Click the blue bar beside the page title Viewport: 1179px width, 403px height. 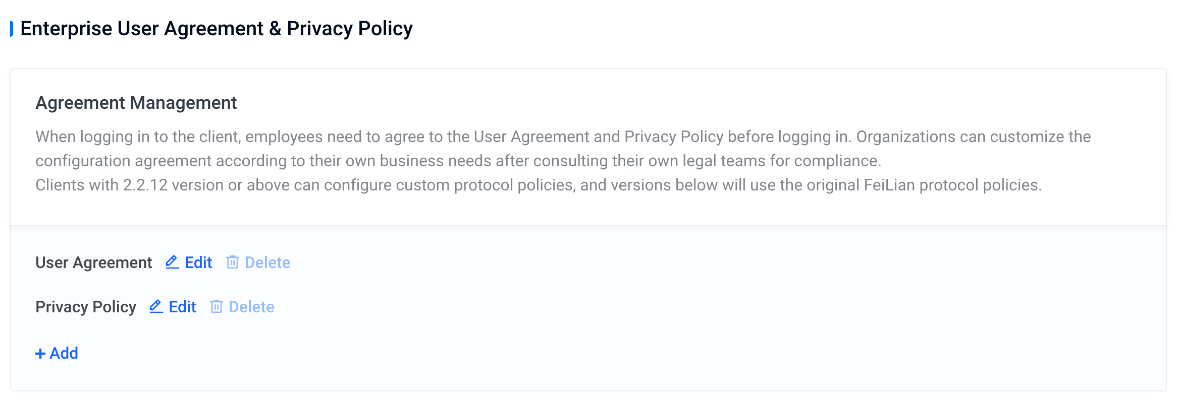tap(12, 29)
